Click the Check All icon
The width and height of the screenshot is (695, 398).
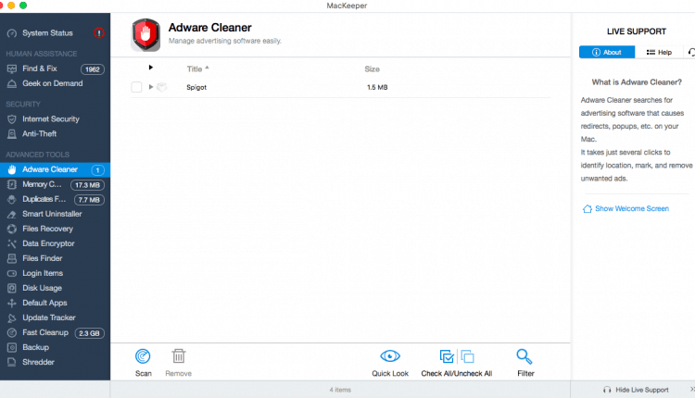pyautogui.click(x=447, y=356)
